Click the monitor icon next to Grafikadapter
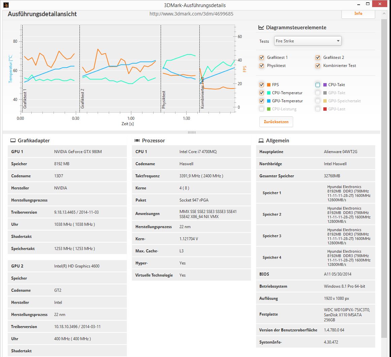The image size is (391, 357). coord(13,141)
